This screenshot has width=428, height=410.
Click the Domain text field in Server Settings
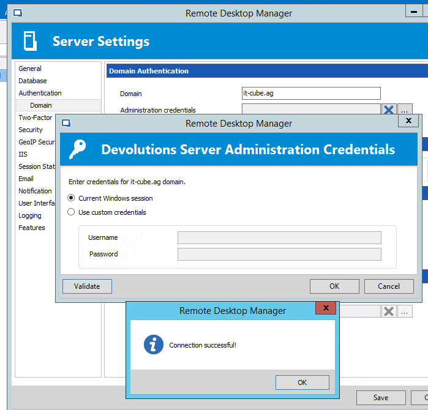pos(311,93)
